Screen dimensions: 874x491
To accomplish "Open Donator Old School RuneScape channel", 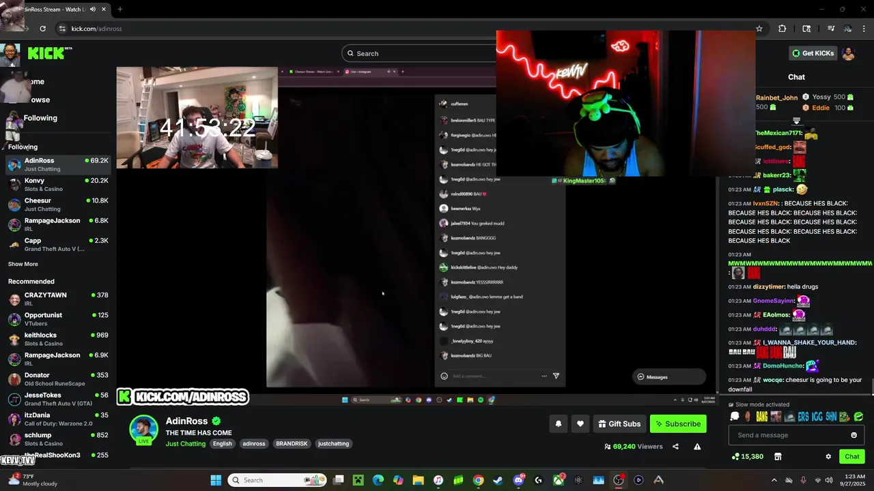I will [x=57, y=378].
